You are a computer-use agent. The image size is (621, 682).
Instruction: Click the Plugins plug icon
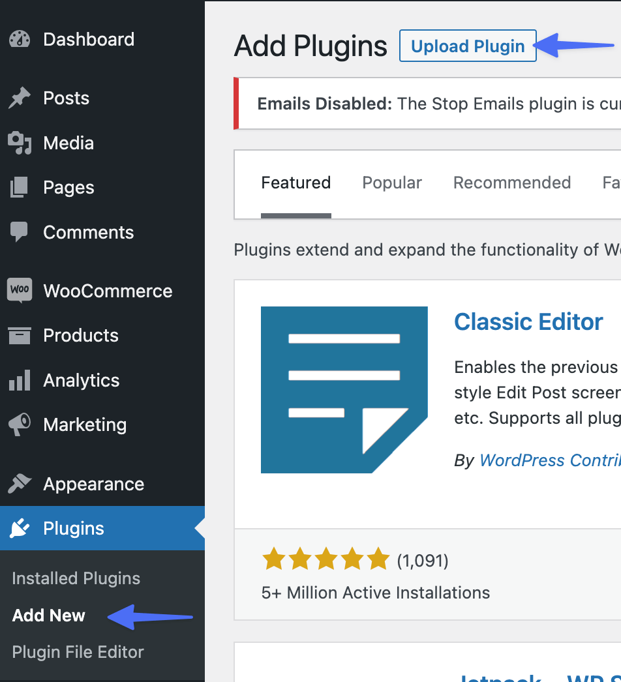click(20, 528)
